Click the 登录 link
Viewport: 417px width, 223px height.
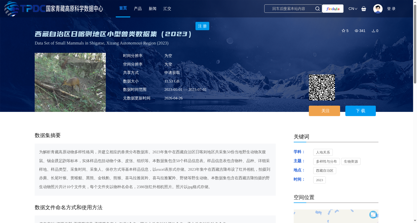pyautogui.click(x=391, y=9)
